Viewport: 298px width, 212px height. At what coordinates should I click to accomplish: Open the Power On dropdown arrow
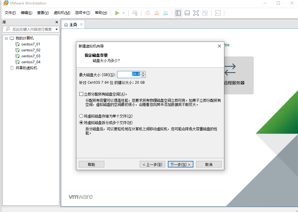tap(123, 13)
